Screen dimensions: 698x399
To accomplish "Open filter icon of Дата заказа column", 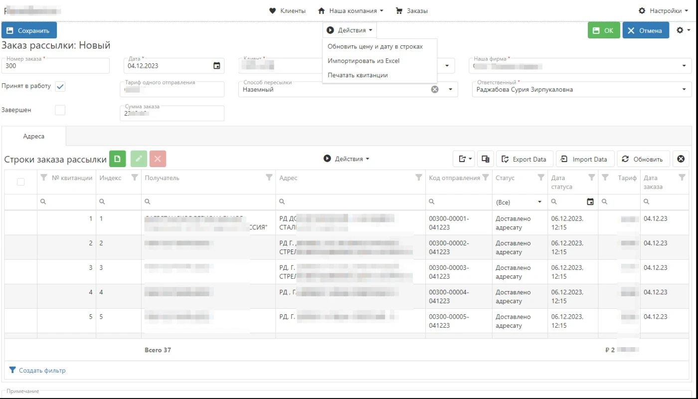I will pos(682,178).
